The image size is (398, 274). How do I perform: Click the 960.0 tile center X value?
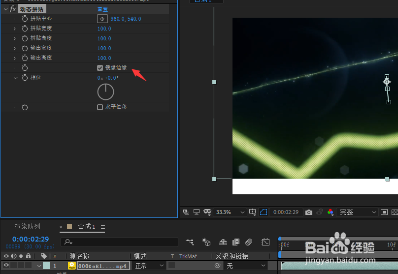coord(117,19)
